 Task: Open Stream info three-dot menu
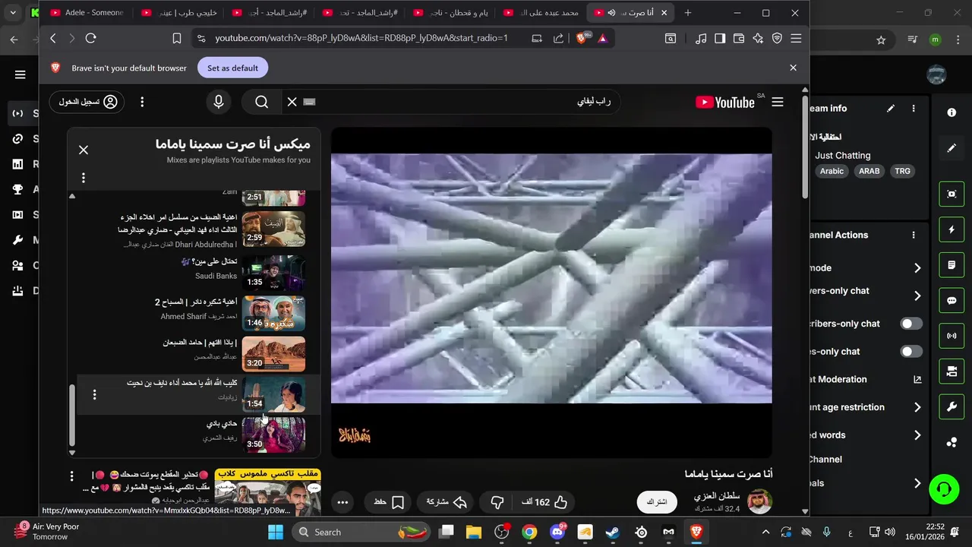click(914, 109)
